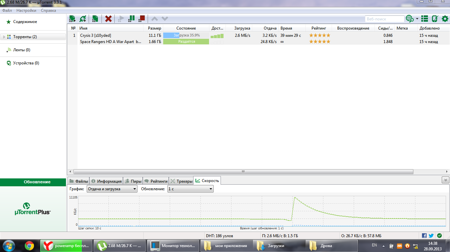This screenshot has height=252, width=450.
Task: Click into the Веб-поиск search field
Action: [384, 19]
